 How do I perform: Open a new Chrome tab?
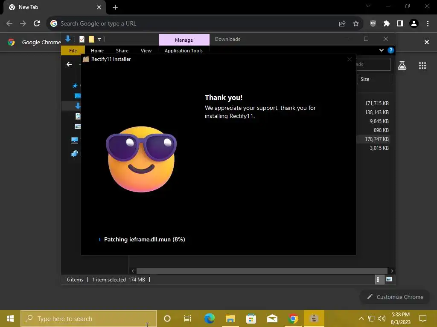point(115,7)
